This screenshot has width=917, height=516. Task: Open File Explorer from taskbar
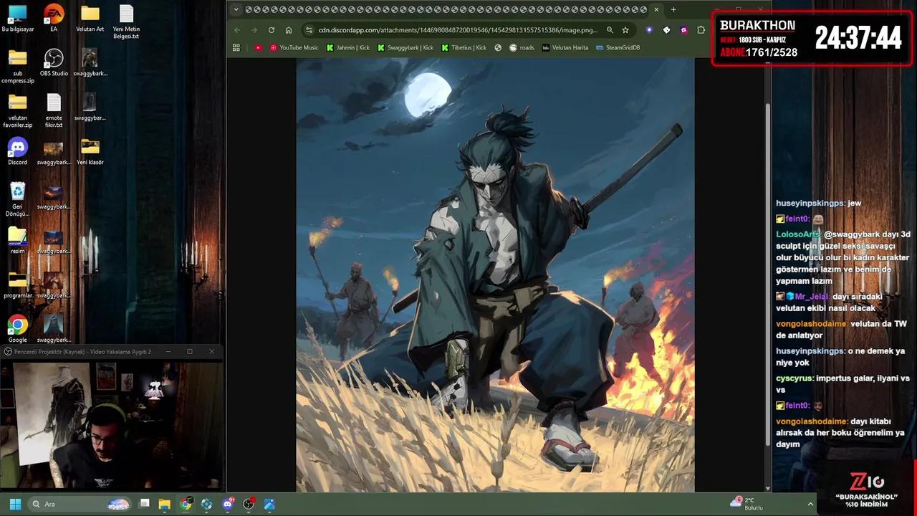[164, 504]
